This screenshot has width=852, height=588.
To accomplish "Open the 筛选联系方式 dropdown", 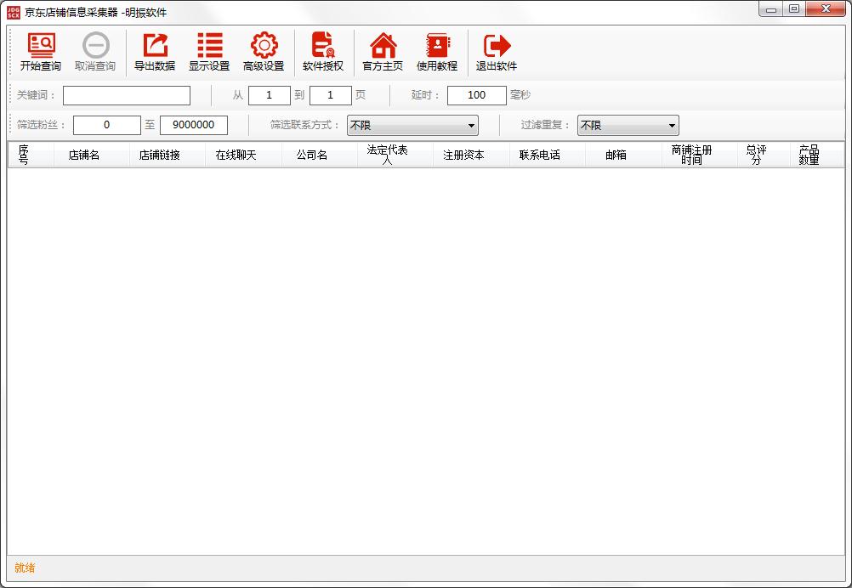I will click(x=412, y=126).
